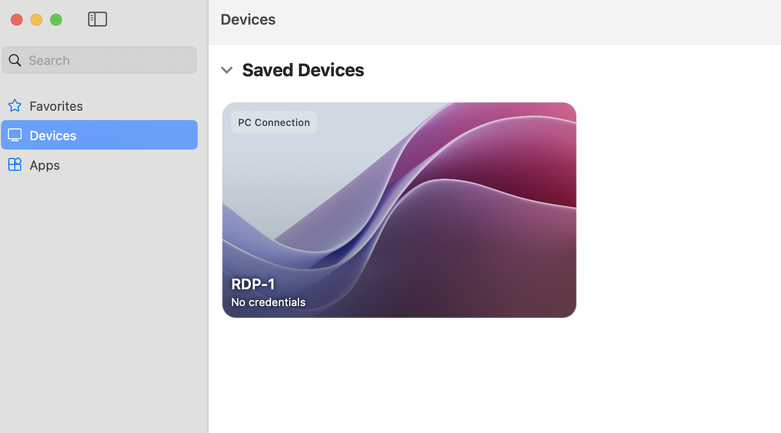The image size is (781, 433).
Task: Open the RDP-1 device wallpaper thumbnail
Action: click(x=399, y=210)
